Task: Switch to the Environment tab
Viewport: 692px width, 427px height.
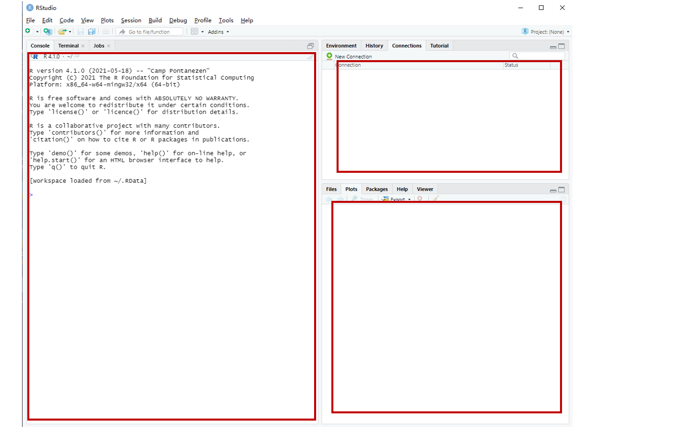Action: [341, 46]
